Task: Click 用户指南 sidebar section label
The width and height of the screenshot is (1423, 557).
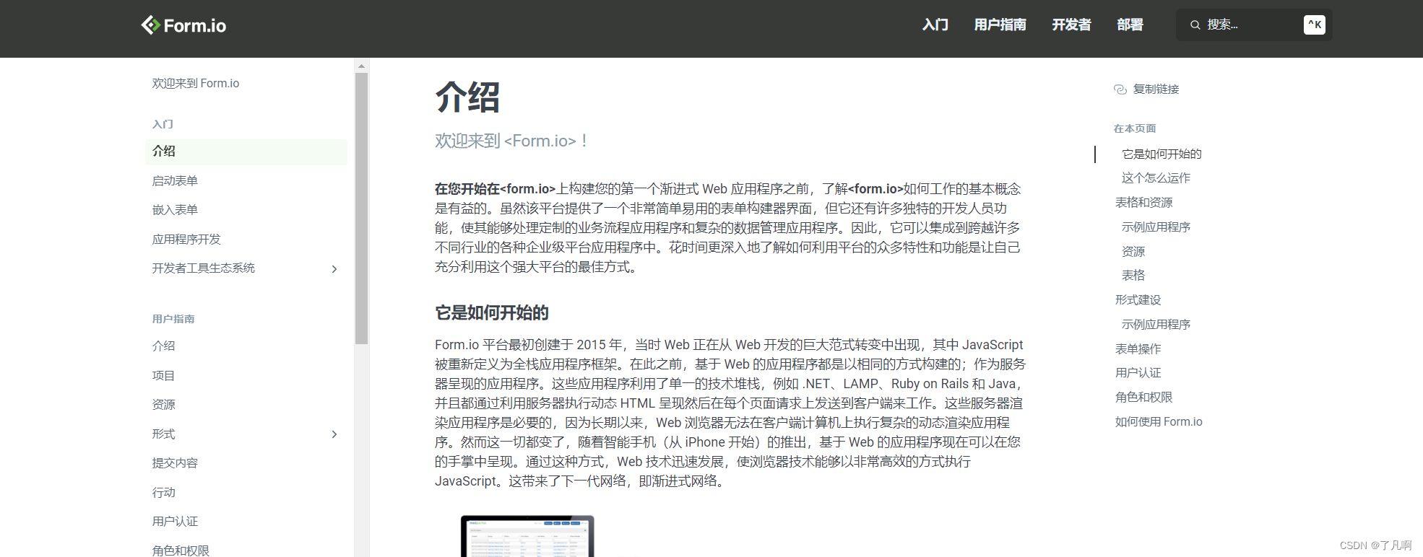Action: coord(173,319)
